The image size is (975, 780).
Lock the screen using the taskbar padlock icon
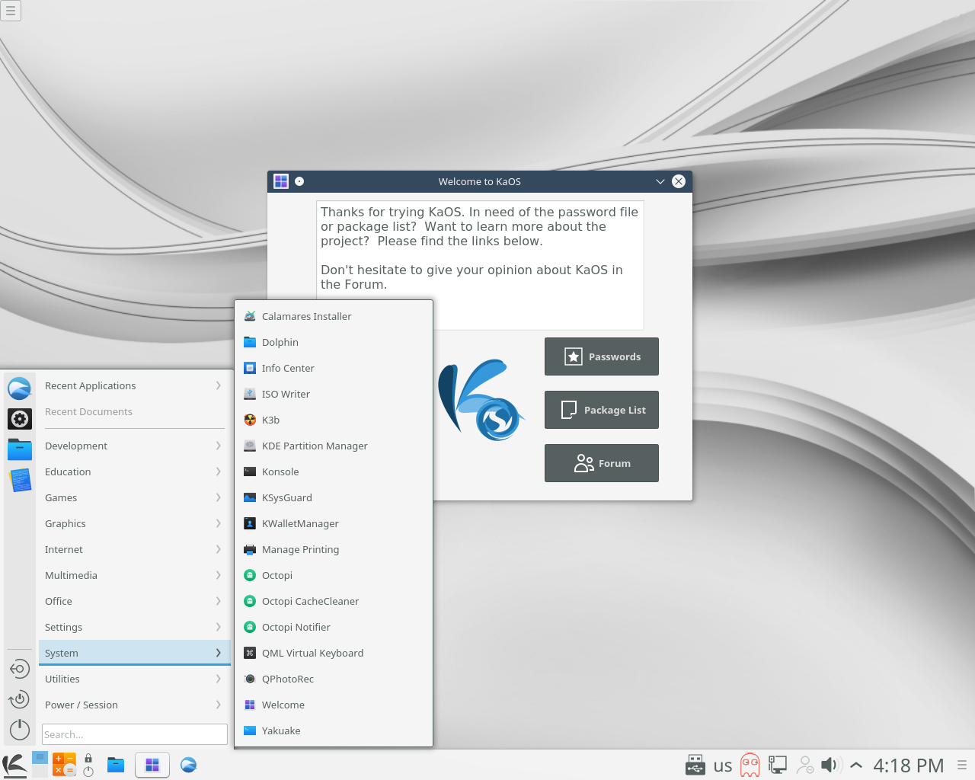click(88, 759)
